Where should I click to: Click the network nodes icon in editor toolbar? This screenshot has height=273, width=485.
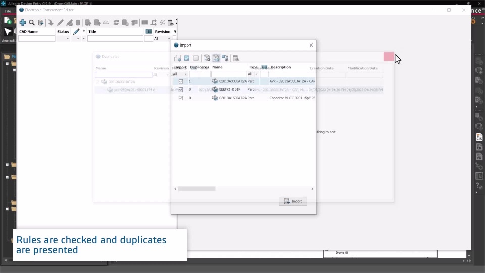click(162, 22)
